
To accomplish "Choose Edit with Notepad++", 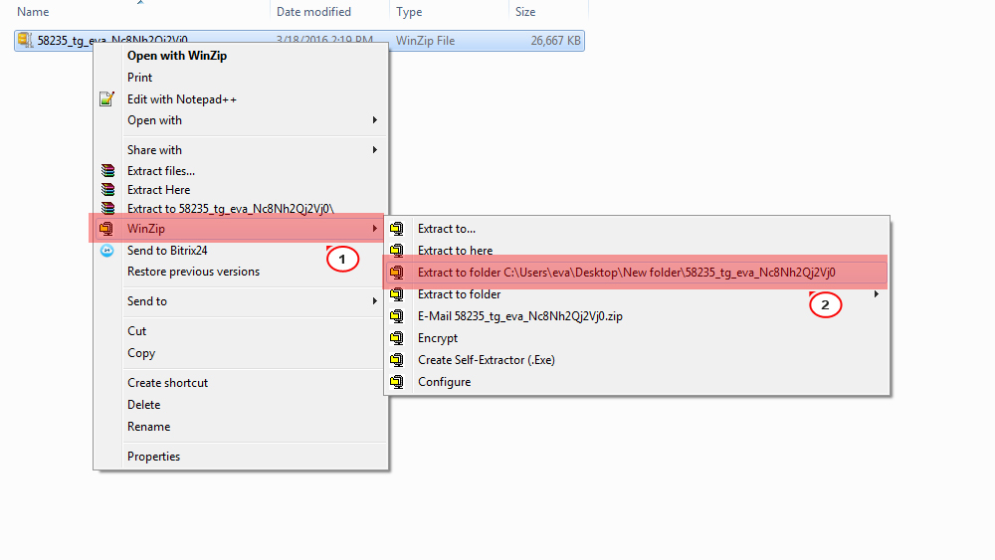I will [x=241, y=98].
